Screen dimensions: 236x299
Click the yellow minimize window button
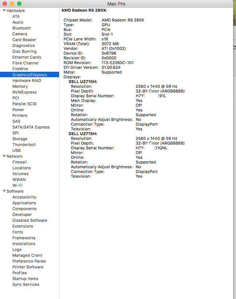click(12, 4)
